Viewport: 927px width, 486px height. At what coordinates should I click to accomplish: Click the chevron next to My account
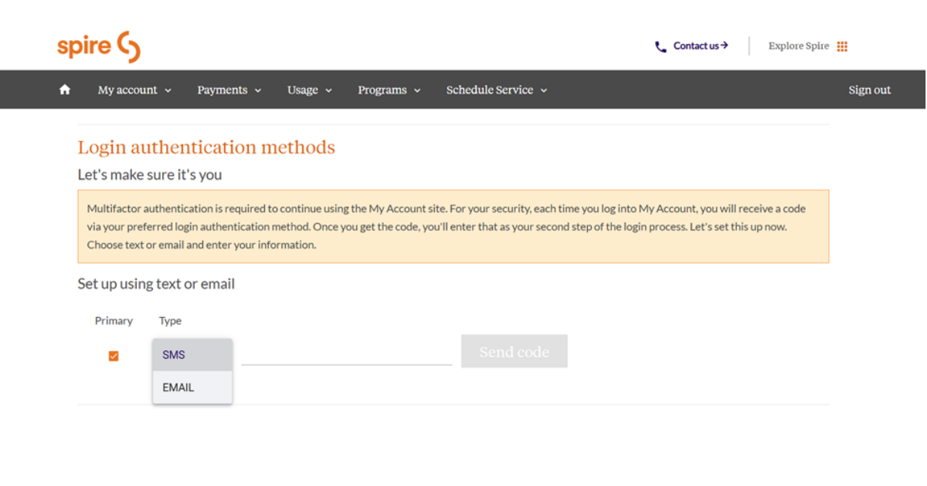coord(168,90)
